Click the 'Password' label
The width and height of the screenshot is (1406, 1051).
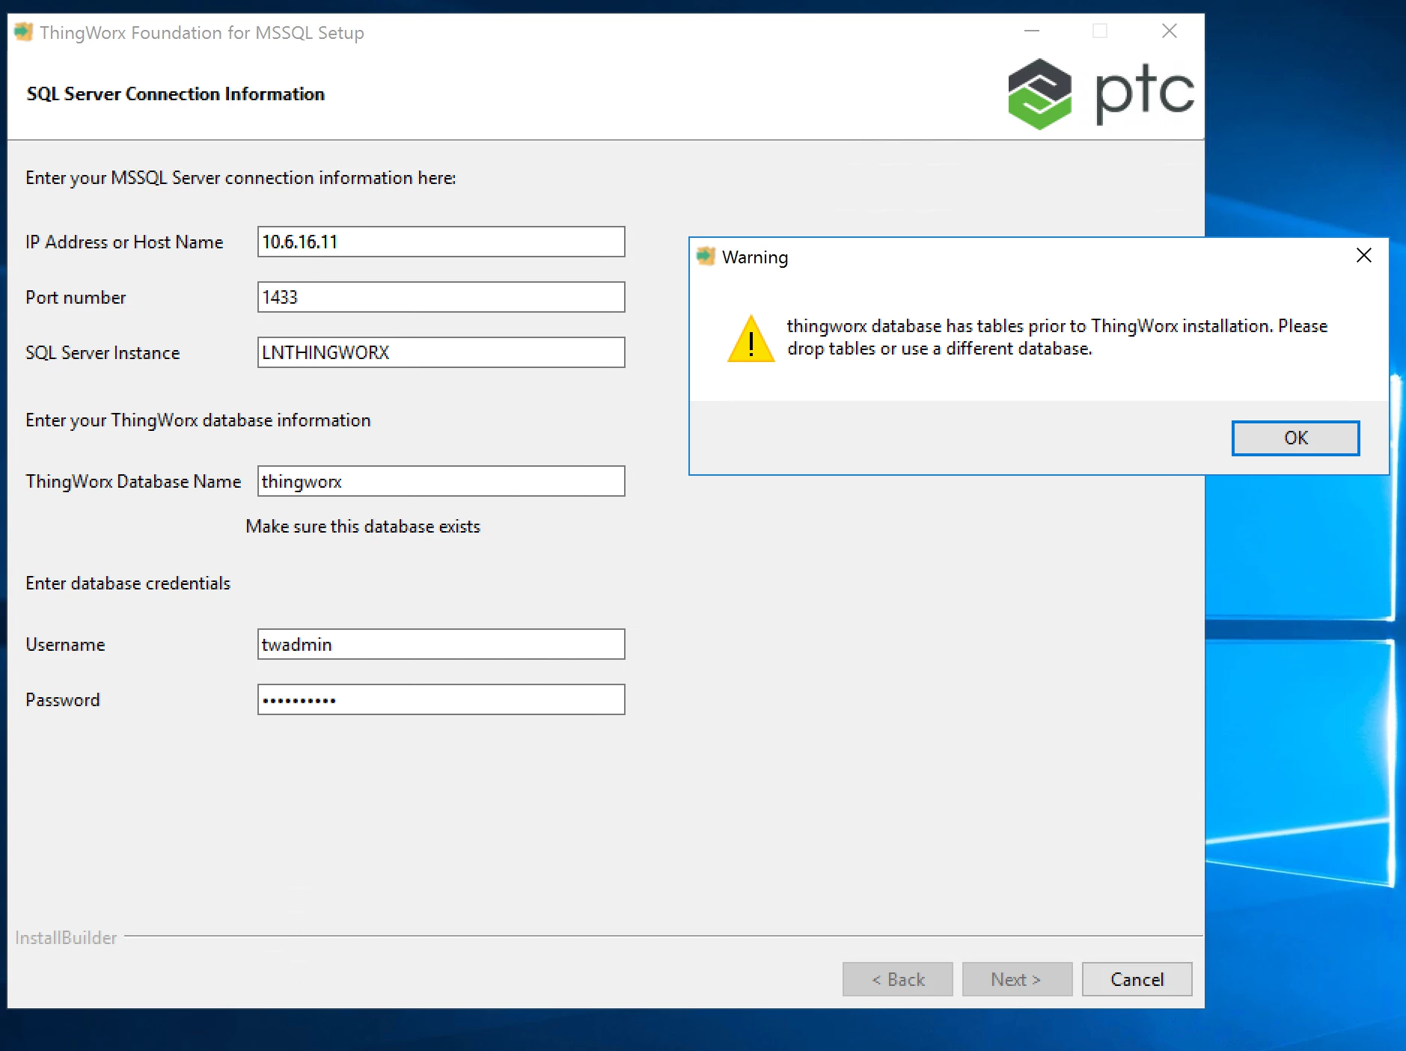point(63,699)
